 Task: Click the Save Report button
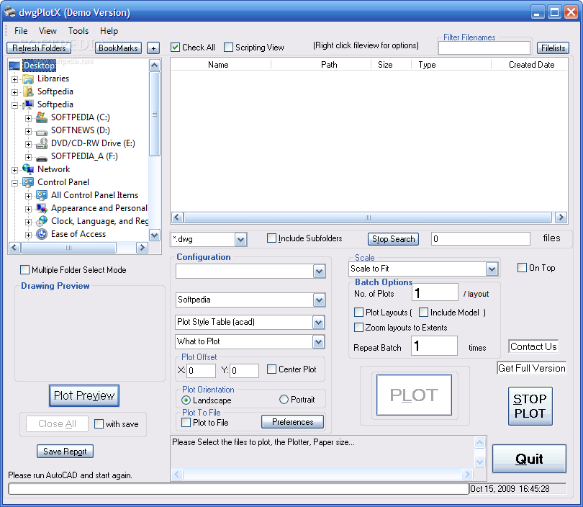pyautogui.click(x=65, y=452)
